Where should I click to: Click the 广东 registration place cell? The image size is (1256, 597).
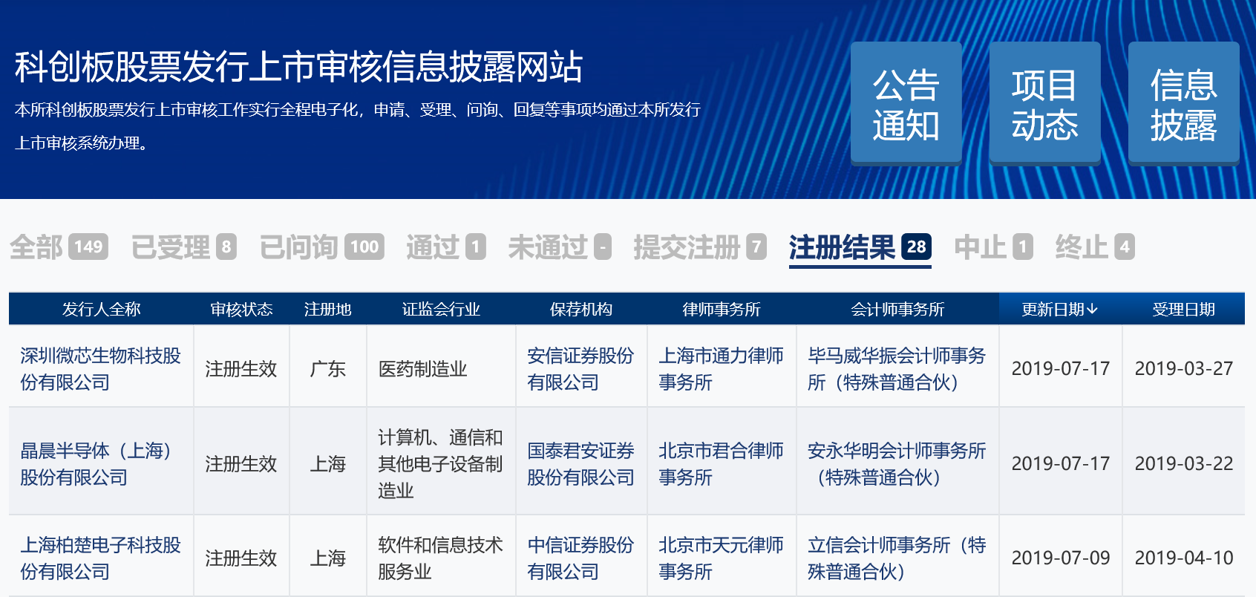327,369
